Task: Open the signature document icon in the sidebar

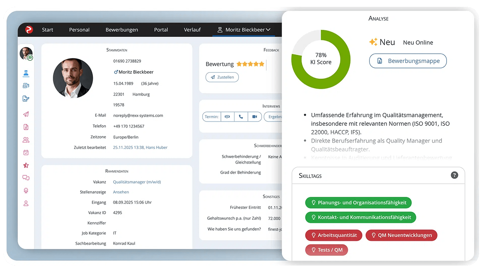Action: 26,99
